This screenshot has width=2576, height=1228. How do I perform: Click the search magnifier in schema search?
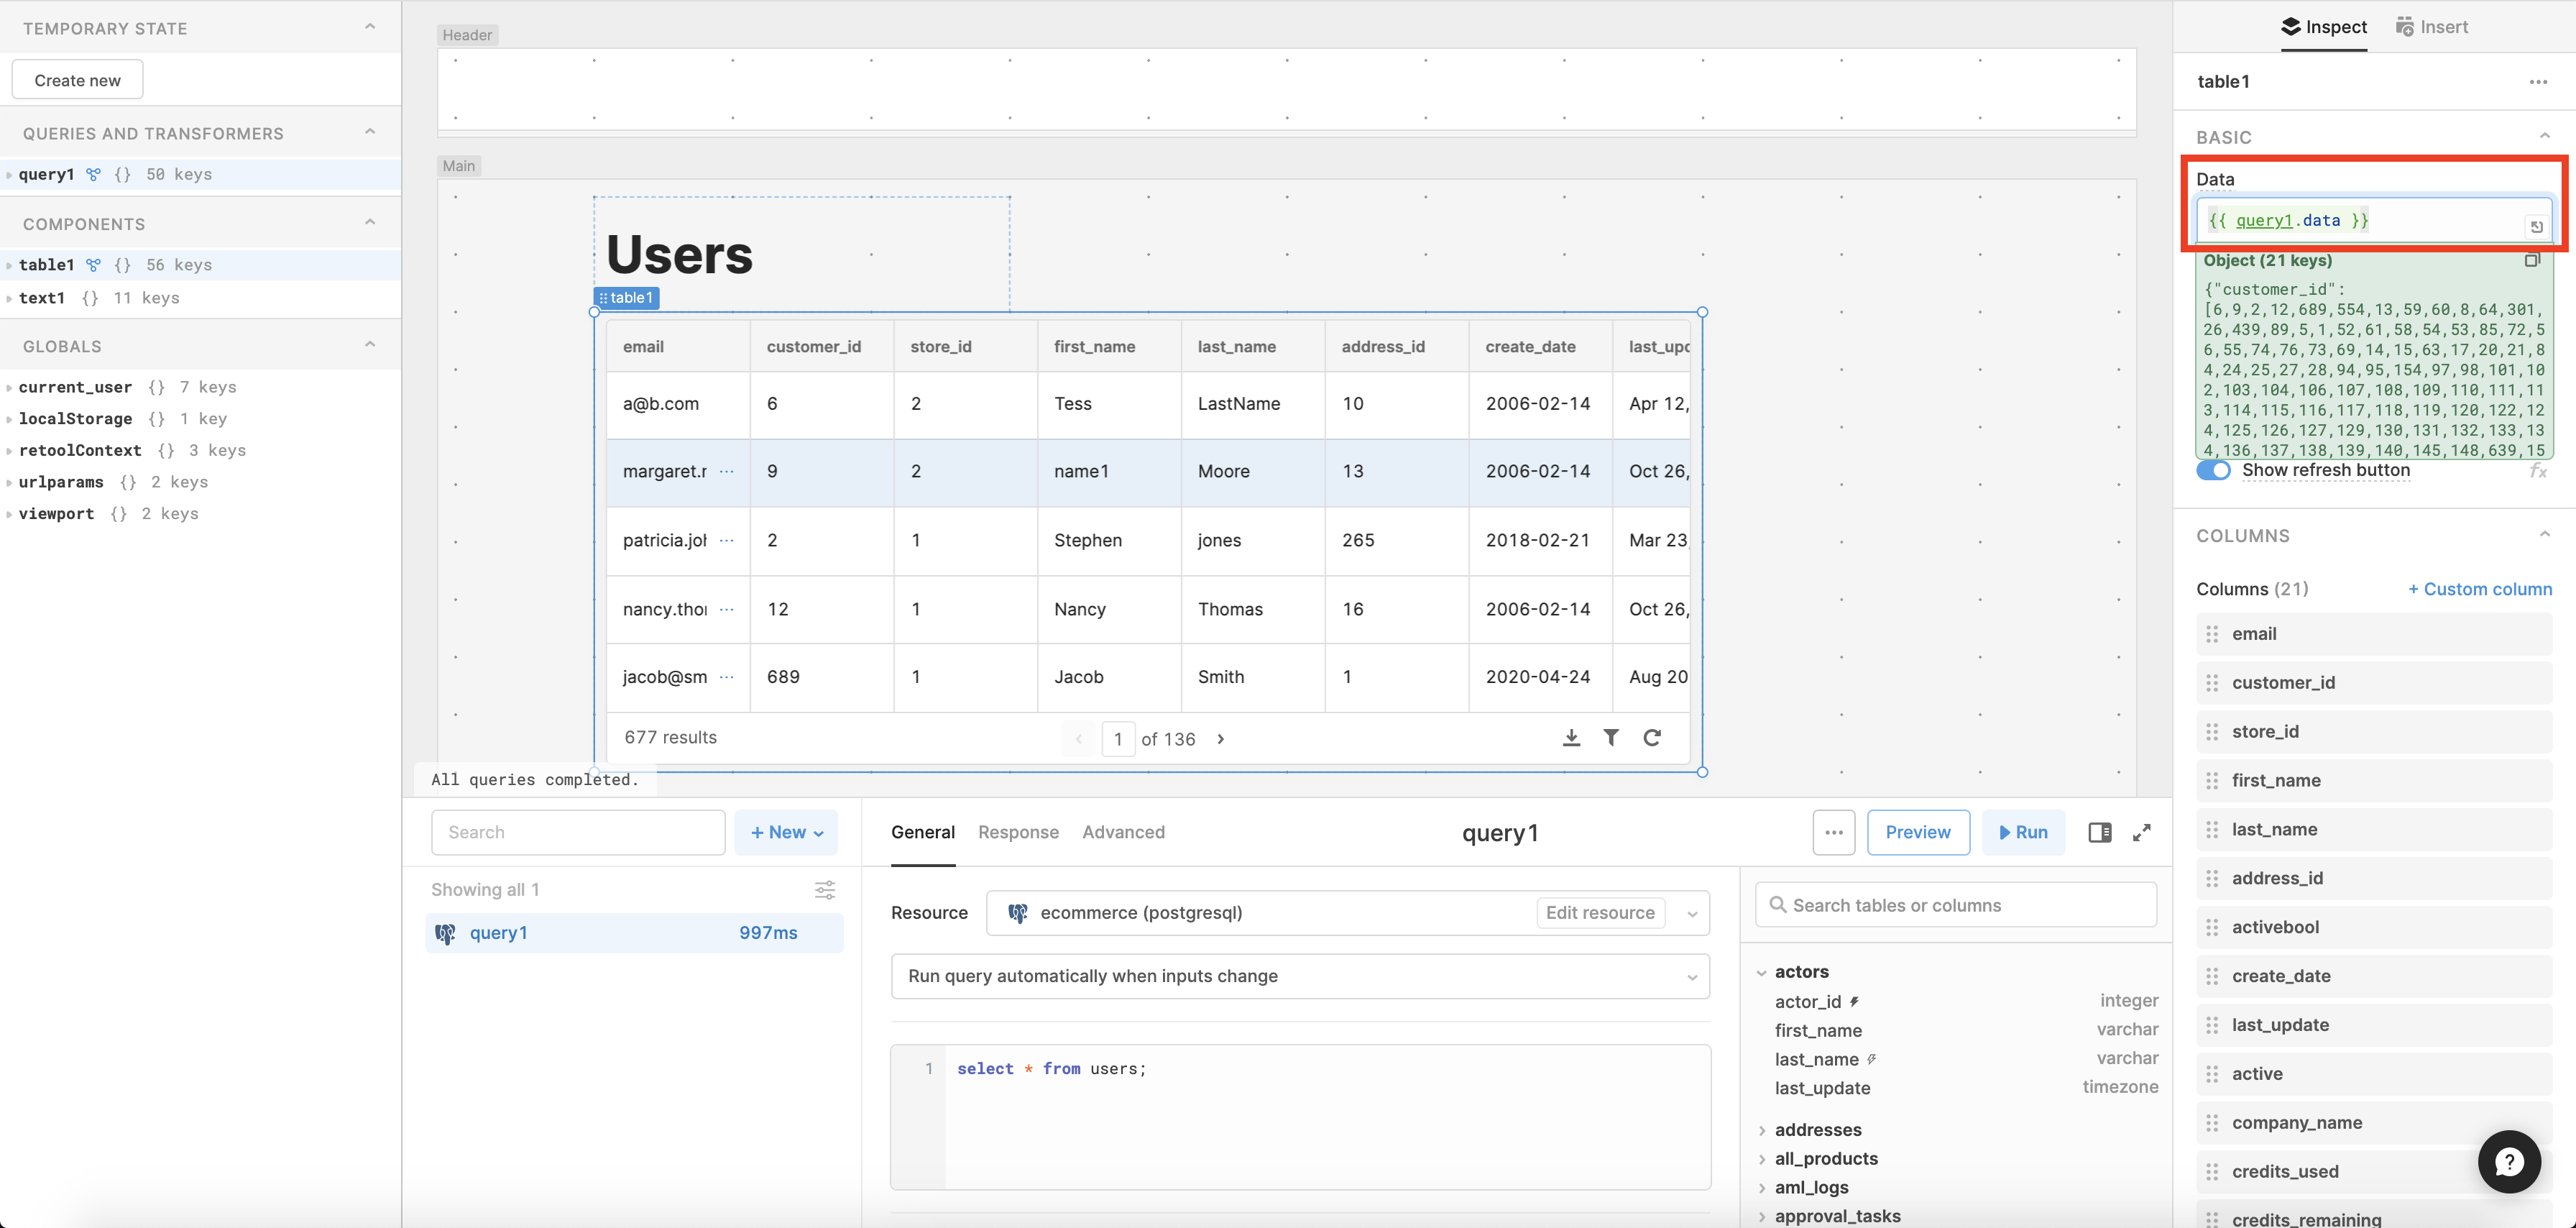[1778, 905]
